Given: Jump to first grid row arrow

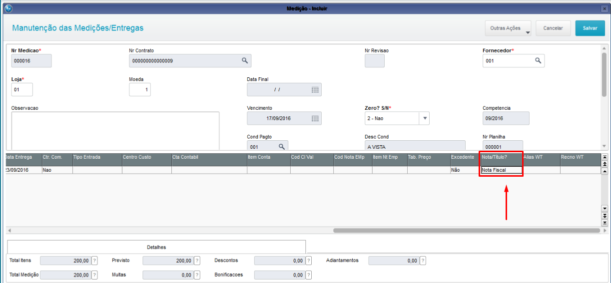Looking at the screenshot, I should pyautogui.click(x=605, y=157).
